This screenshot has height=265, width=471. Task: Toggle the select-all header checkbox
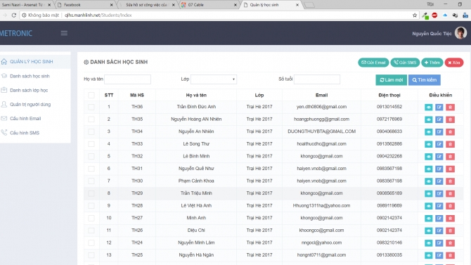91,95
